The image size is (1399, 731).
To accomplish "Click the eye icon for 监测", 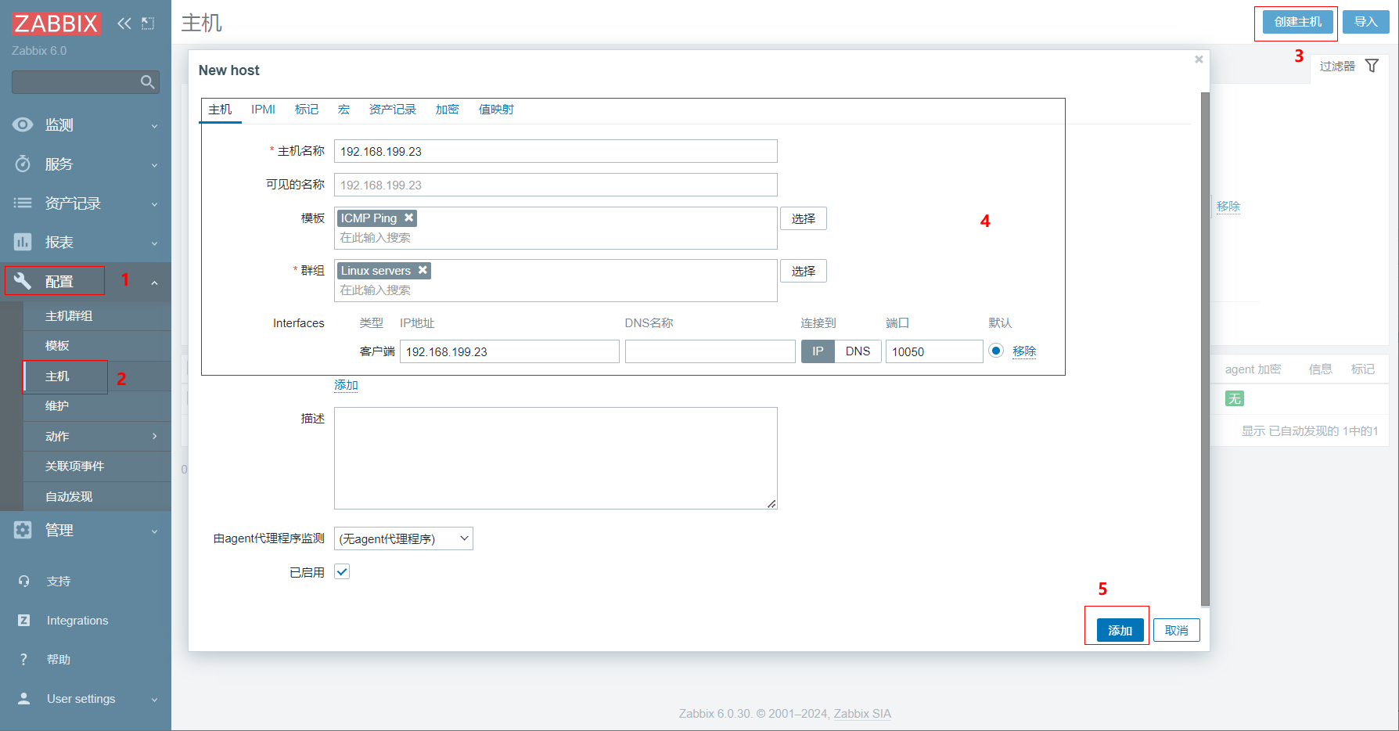I will click(23, 124).
